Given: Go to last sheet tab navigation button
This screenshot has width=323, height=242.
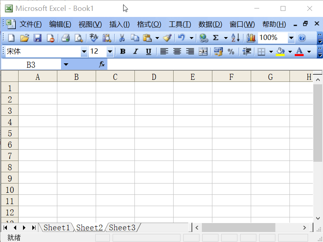Looking at the screenshot, I should click(34, 227).
